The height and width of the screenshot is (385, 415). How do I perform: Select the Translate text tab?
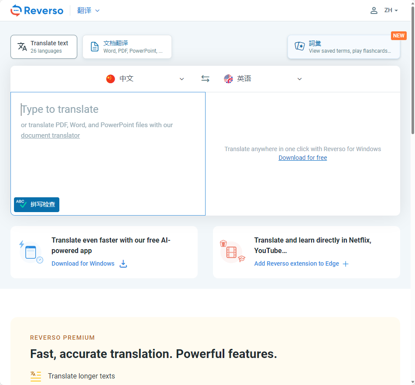point(44,47)
